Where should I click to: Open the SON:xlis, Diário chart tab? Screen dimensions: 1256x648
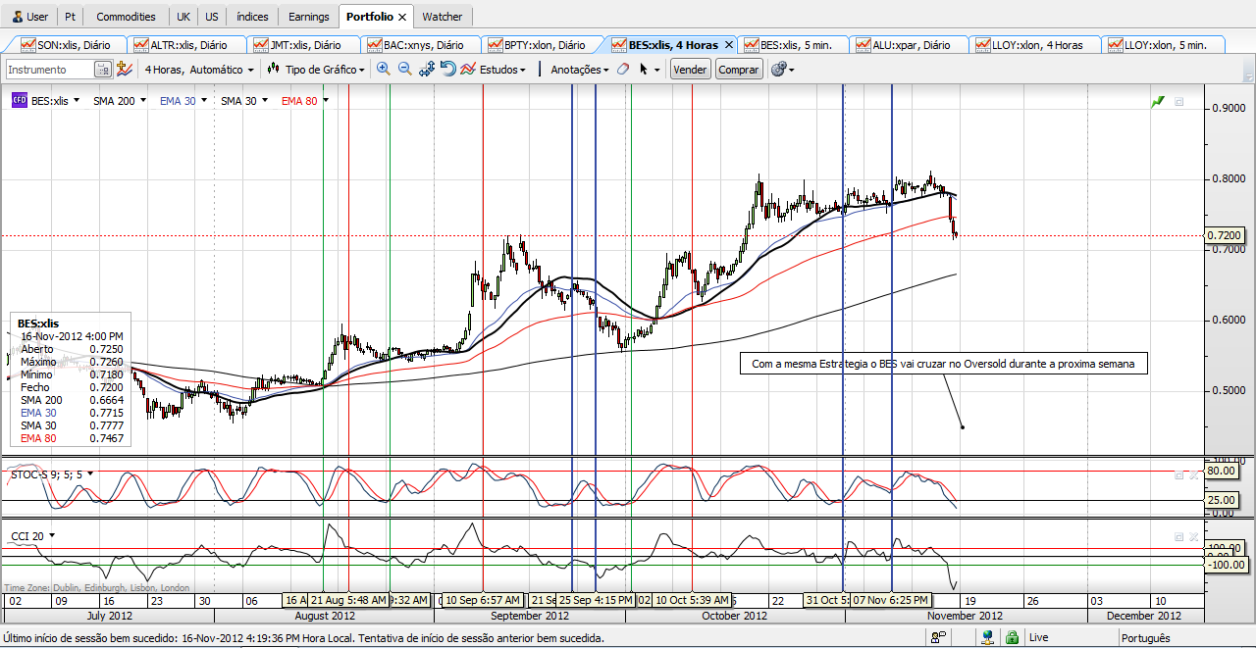pyautogui.click(x=68, y=45)
